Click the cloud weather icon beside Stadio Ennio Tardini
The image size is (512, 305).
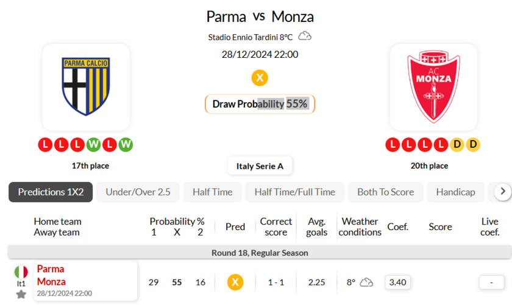[305, 37]
